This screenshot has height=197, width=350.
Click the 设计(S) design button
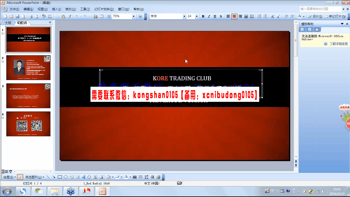coord(315,16)
